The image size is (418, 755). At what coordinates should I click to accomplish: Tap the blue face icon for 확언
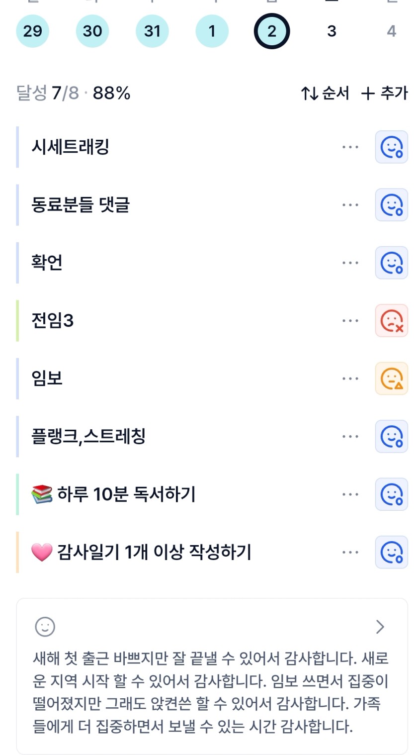point(391,263)
